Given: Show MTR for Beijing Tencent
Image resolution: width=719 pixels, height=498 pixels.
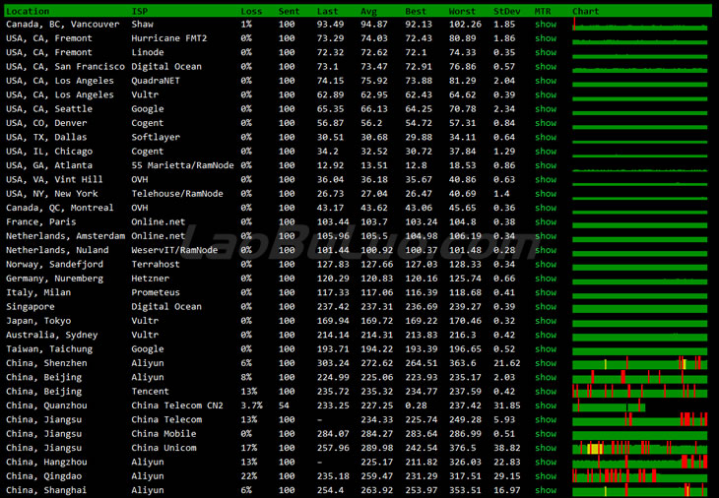Looking at the screenshot, I should pos(546,392).
